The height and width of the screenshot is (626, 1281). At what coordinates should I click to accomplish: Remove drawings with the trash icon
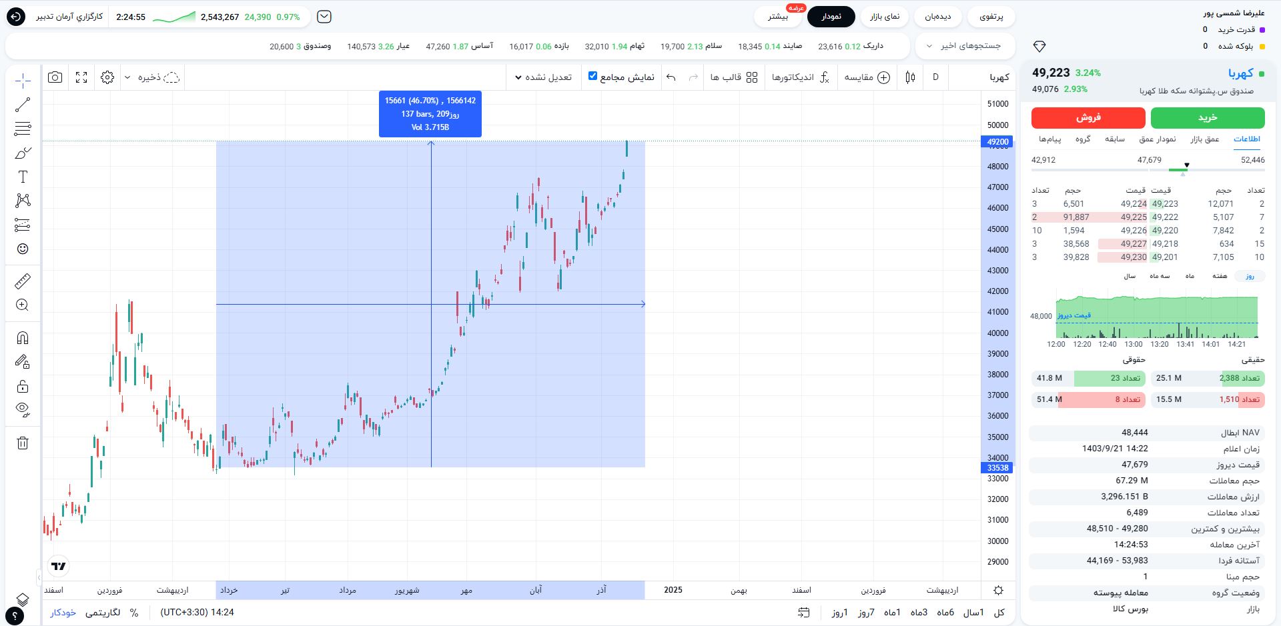click(x=23, y=443)
